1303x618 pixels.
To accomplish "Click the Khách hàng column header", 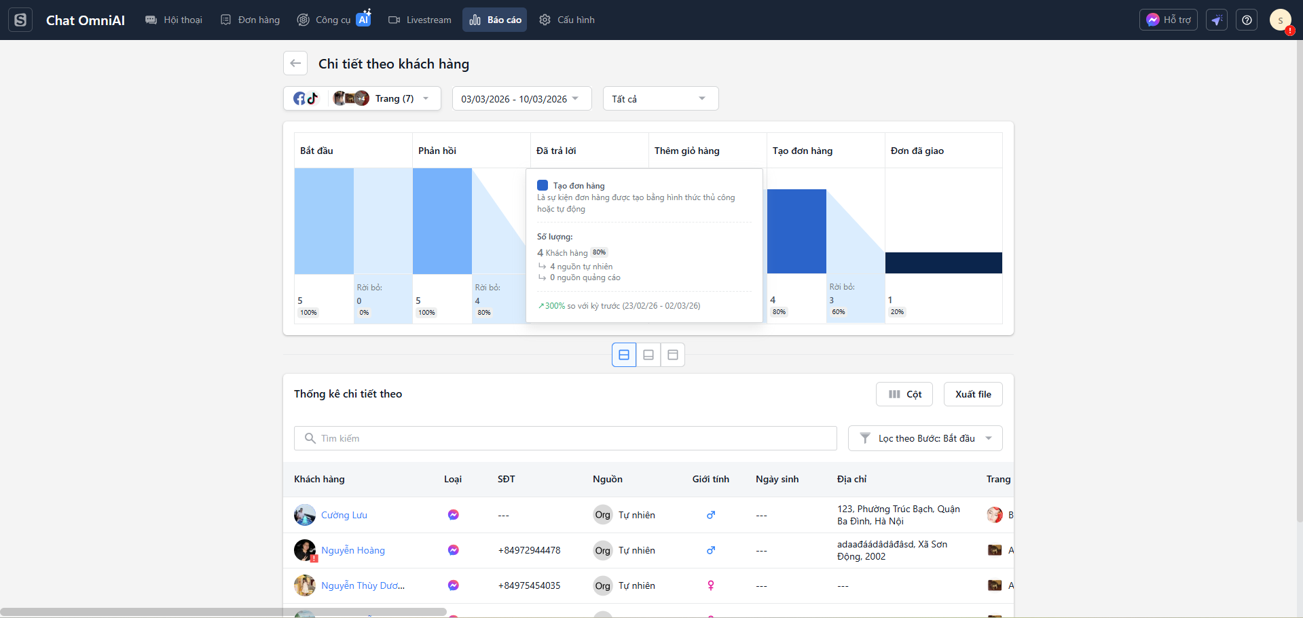I will (319, 479).
